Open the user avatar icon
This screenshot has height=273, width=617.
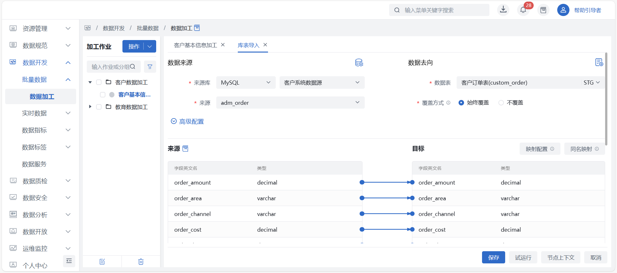pos(563,10)
